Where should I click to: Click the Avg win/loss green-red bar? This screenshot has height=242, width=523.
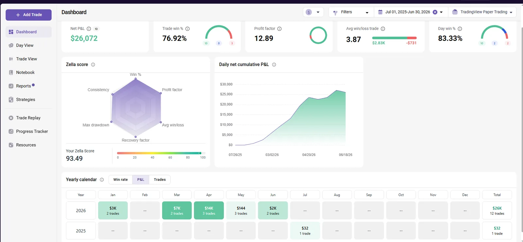(394, 38)
